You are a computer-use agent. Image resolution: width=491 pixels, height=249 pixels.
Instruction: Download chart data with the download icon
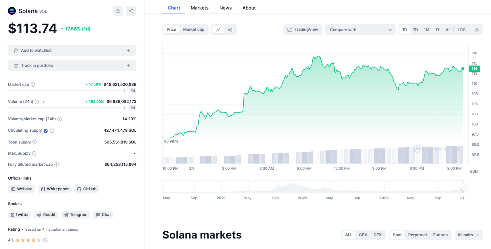(477, 29)
